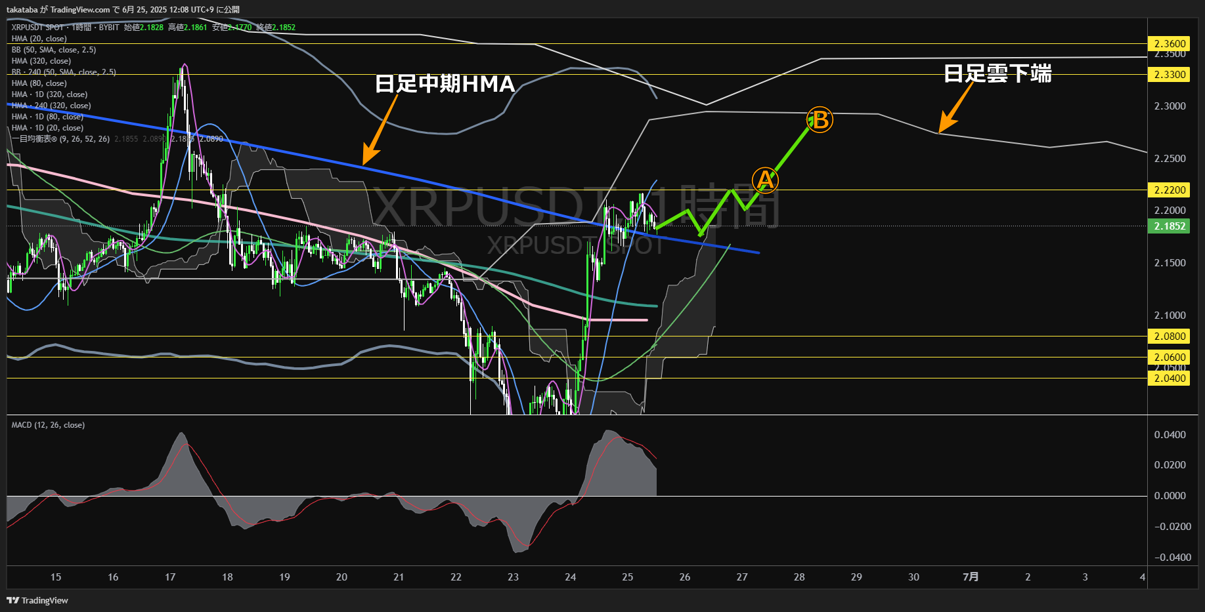Click date 19 on the time axis
Viewport: 1205px width, 612px height.
[284, 577]
